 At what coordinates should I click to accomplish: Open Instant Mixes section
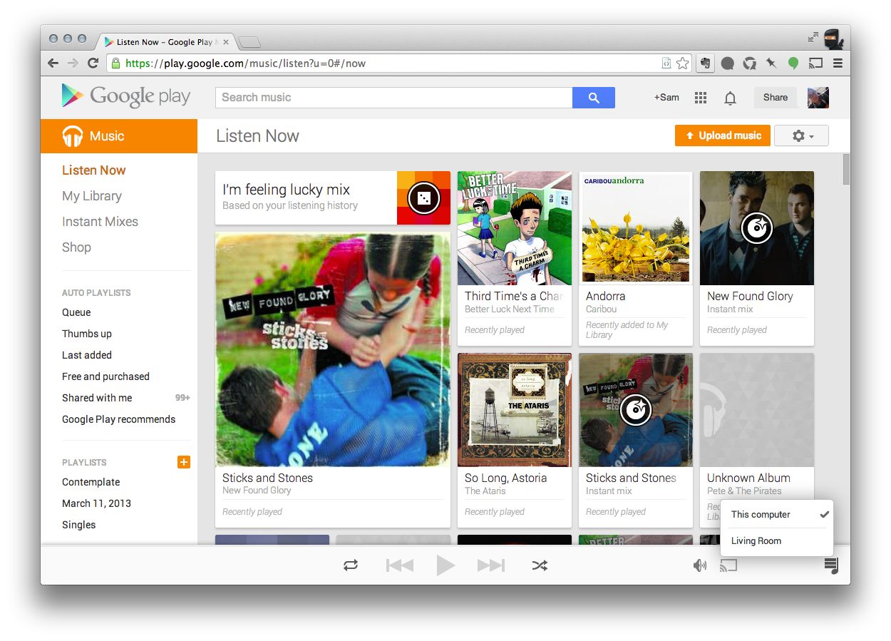(x=100, y=222)
